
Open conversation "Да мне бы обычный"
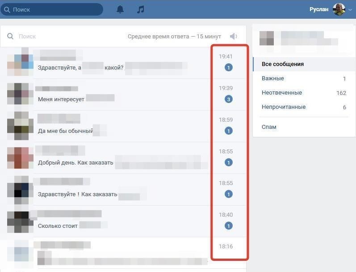123,126
